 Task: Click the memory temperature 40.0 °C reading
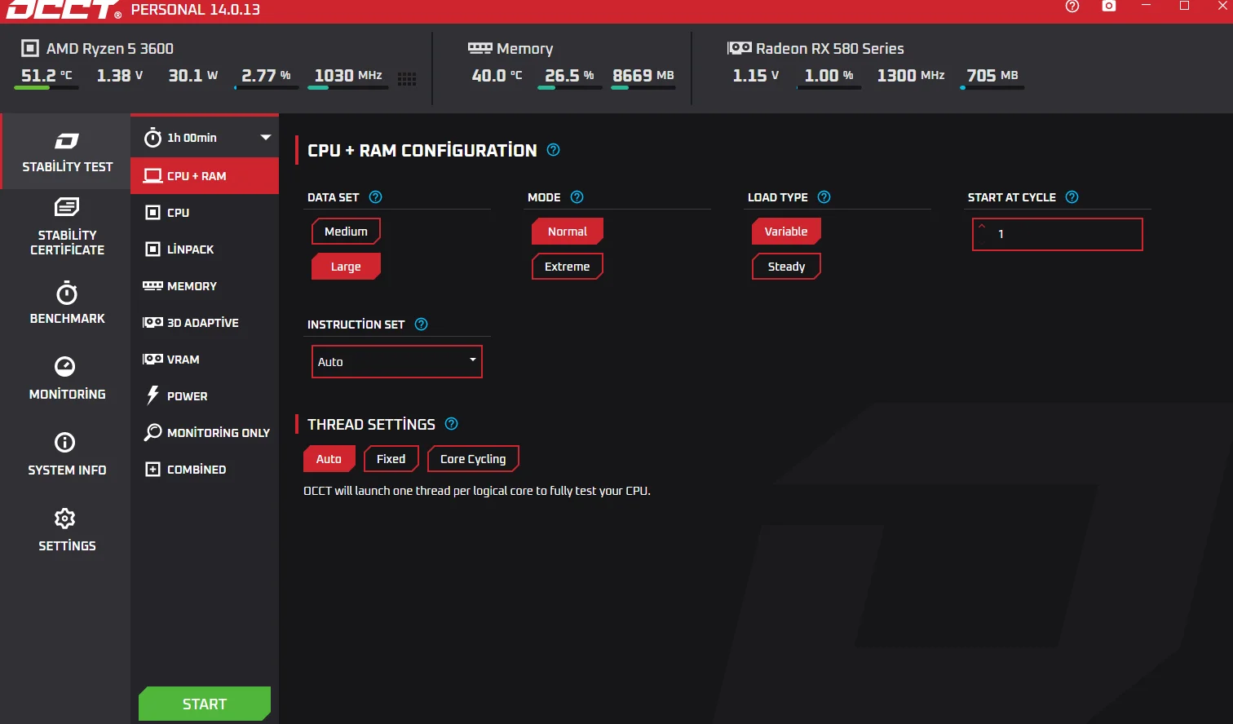point(497,76)
